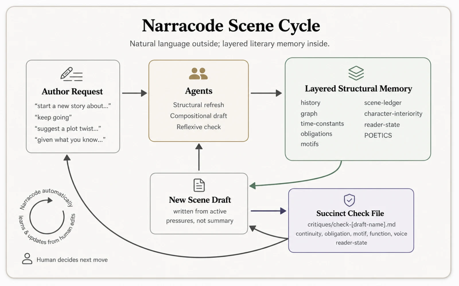Click the critiques/check-[draft-name].md file path
459x286 pixels.
pos(351,225)
